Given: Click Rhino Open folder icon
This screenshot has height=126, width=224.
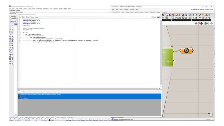Looking at the screenshot, I should point(13,19).
